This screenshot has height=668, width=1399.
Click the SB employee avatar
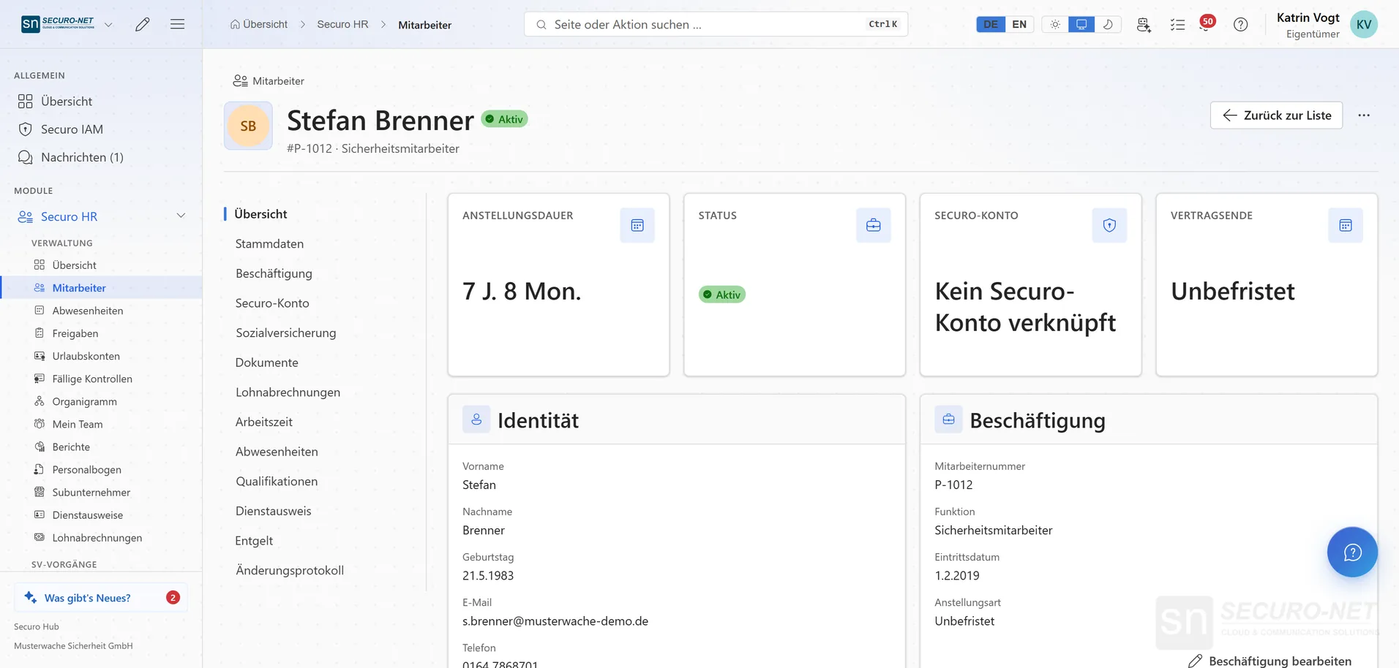[x=248, y=126]
